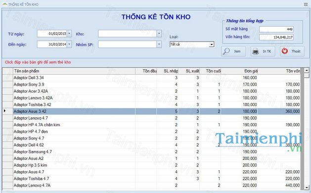Open the Từ ngày date picker arrow
Screen dimensions: 311x193
pos(69,34)
